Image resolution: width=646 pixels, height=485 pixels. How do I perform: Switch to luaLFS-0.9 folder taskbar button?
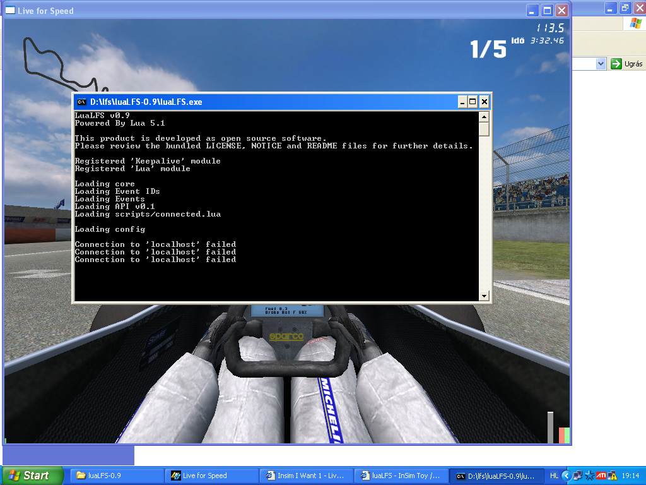(117, 476)
